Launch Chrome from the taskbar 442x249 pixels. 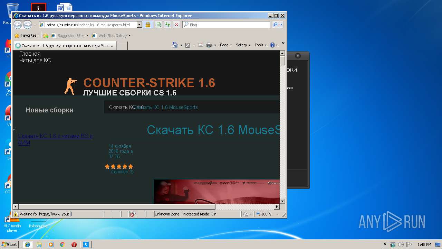[63, 245]
